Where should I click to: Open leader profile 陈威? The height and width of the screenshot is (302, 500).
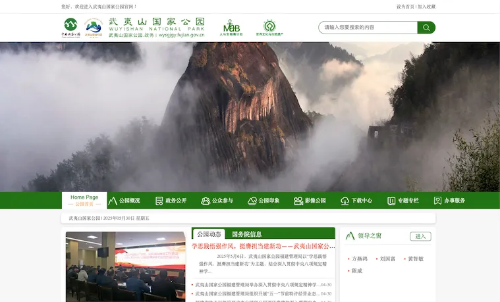(x=357, y=271)
